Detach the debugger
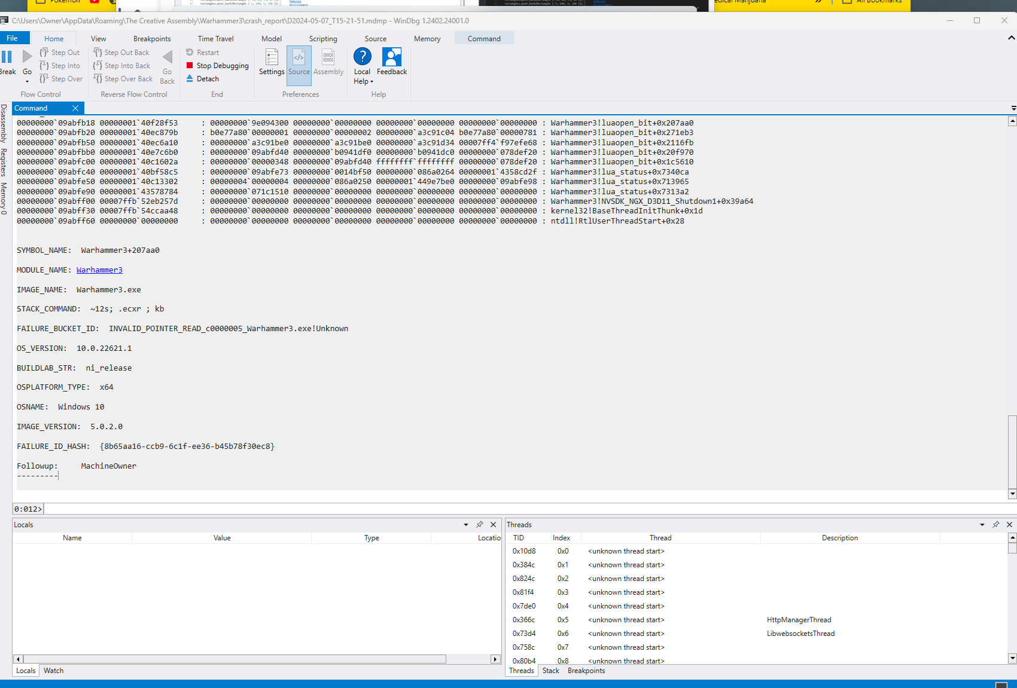Viewport: 1017px width, 688px height. tap(207, 79)
